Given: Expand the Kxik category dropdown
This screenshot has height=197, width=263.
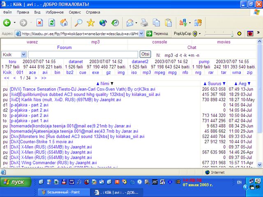Looking at the screenshot, I should pyautogui.click(x=24, y=54).
